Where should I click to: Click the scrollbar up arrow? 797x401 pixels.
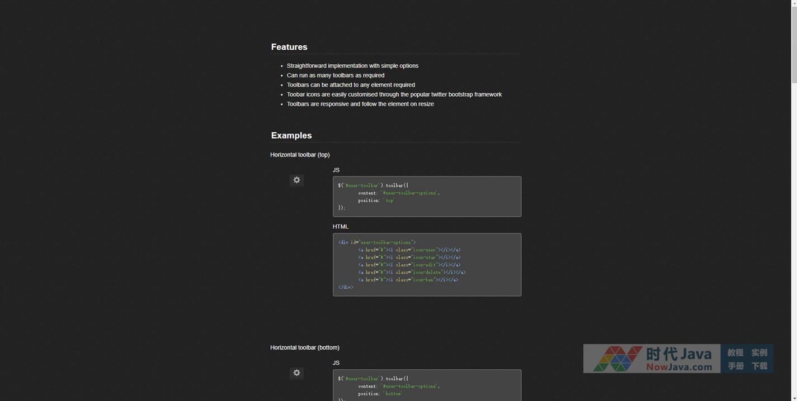tap(794, 3)
